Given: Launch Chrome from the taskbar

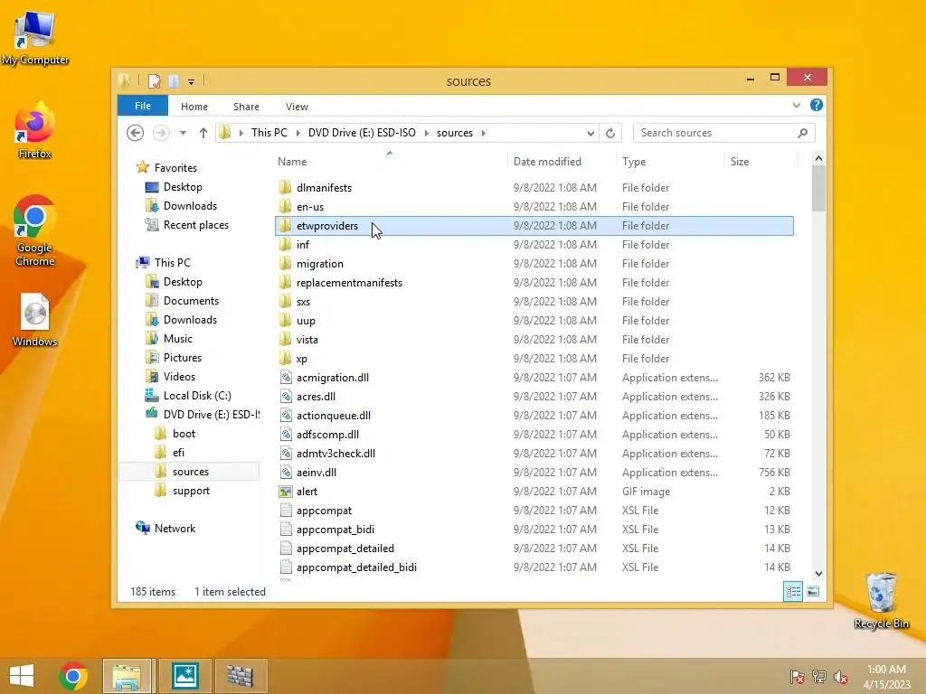Looking at the screenshot, I should coord(73,676).
